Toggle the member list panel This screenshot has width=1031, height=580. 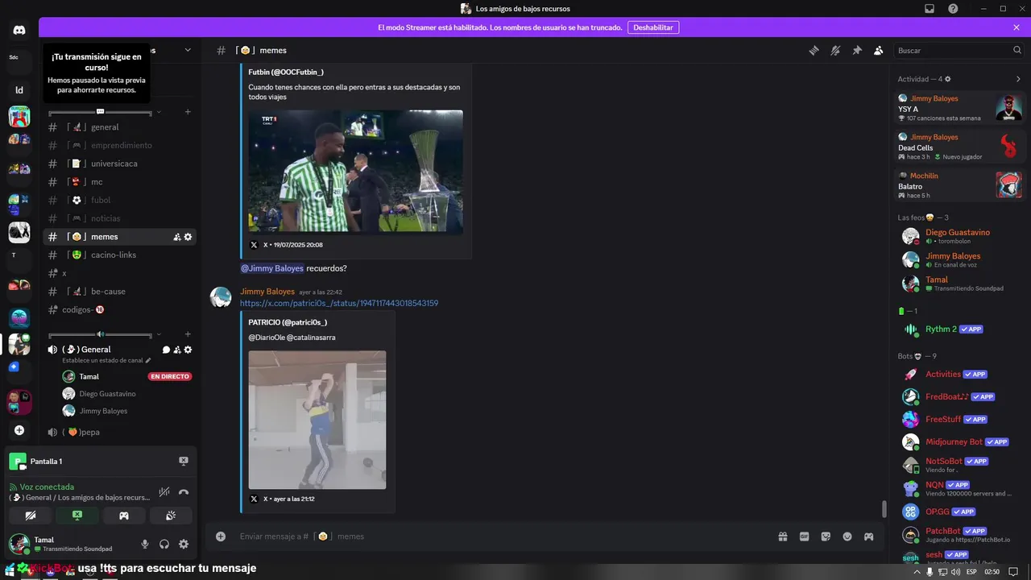click(x=878, y=50)
